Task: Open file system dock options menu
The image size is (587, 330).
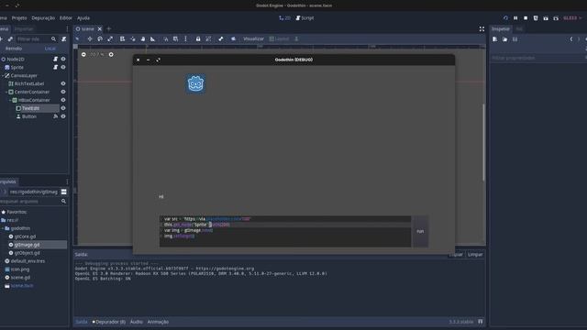Action: click(67, 181)
